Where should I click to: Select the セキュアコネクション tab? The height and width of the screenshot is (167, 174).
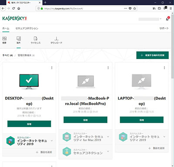pyautogui.click(x=27, y=28)
